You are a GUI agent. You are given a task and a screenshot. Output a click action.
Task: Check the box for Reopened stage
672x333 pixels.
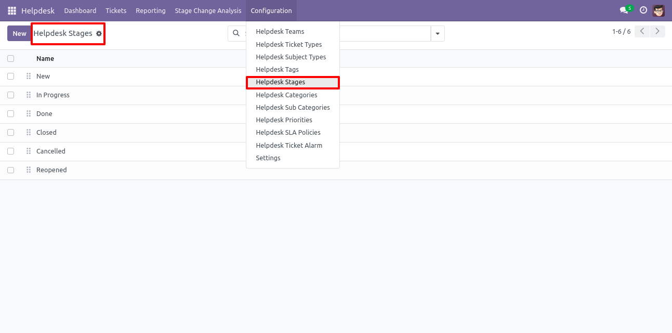tap(10, 170)
